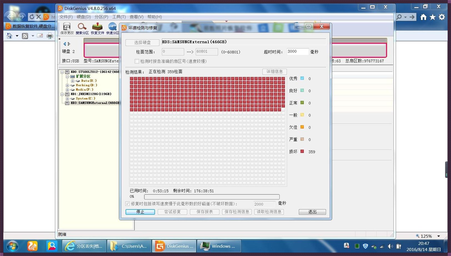Toggle 修复时包括读写速度慢 checkbox
Screen dimensions: 451x256
coord(127,204)
